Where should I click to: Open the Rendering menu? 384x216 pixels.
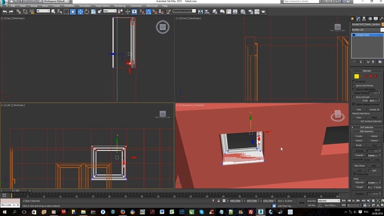click(120, 5)
